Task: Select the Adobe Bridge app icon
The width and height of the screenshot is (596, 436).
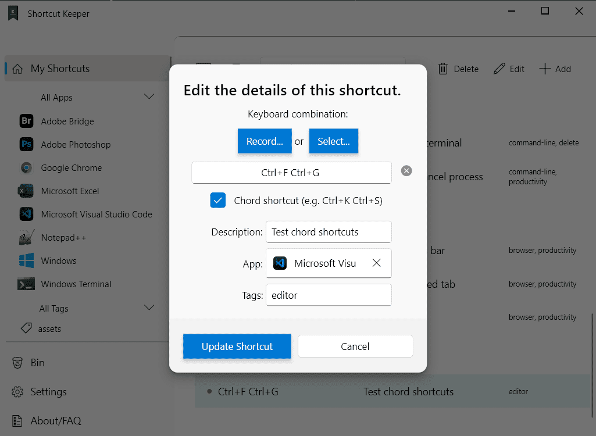Action: click(x=26, y=121)
